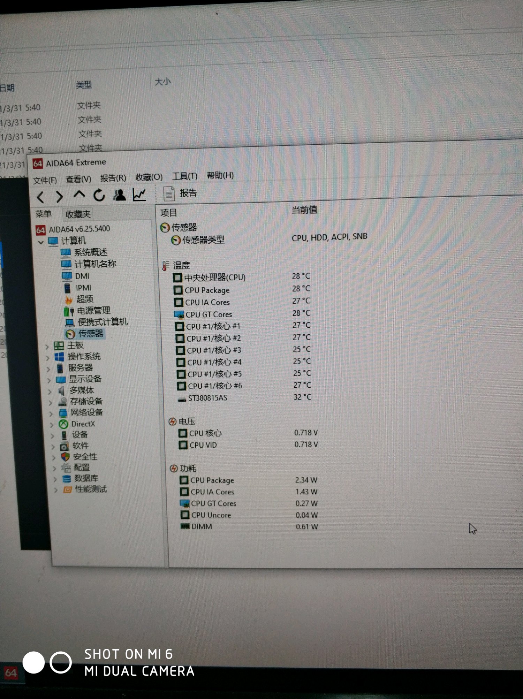Expand the 网络设备 tree node
Screen dimensions: 523x699
(52, 413)
